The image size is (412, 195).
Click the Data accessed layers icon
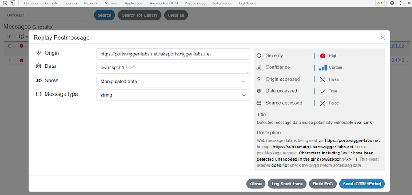click(x=259, y=91)
